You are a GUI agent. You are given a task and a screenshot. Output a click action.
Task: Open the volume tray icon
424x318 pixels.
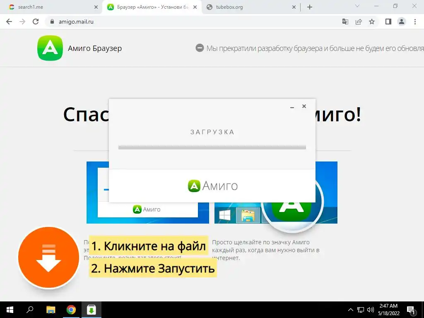pos(371,310)
